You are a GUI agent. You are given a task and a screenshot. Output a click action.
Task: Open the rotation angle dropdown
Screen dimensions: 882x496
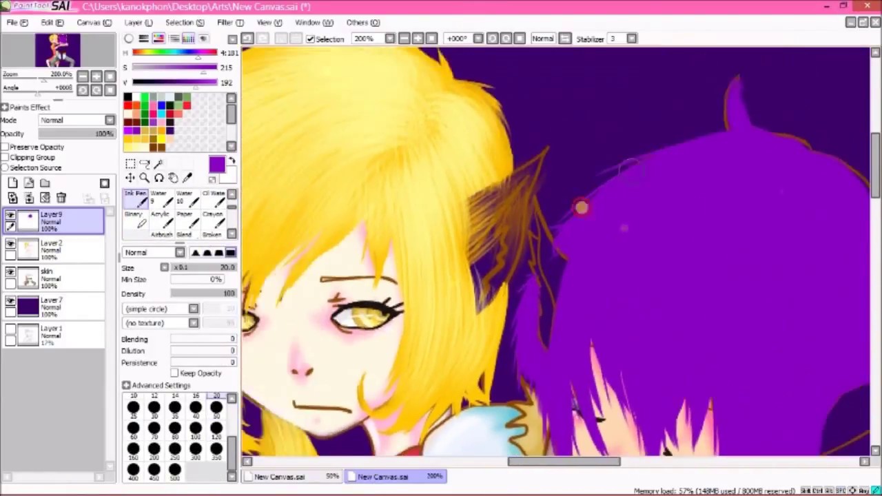[478, 39]
